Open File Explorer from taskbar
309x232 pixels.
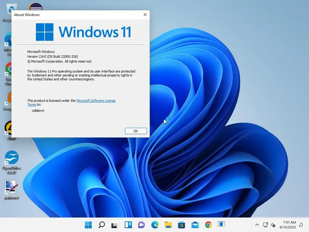(x=168, y=225)
